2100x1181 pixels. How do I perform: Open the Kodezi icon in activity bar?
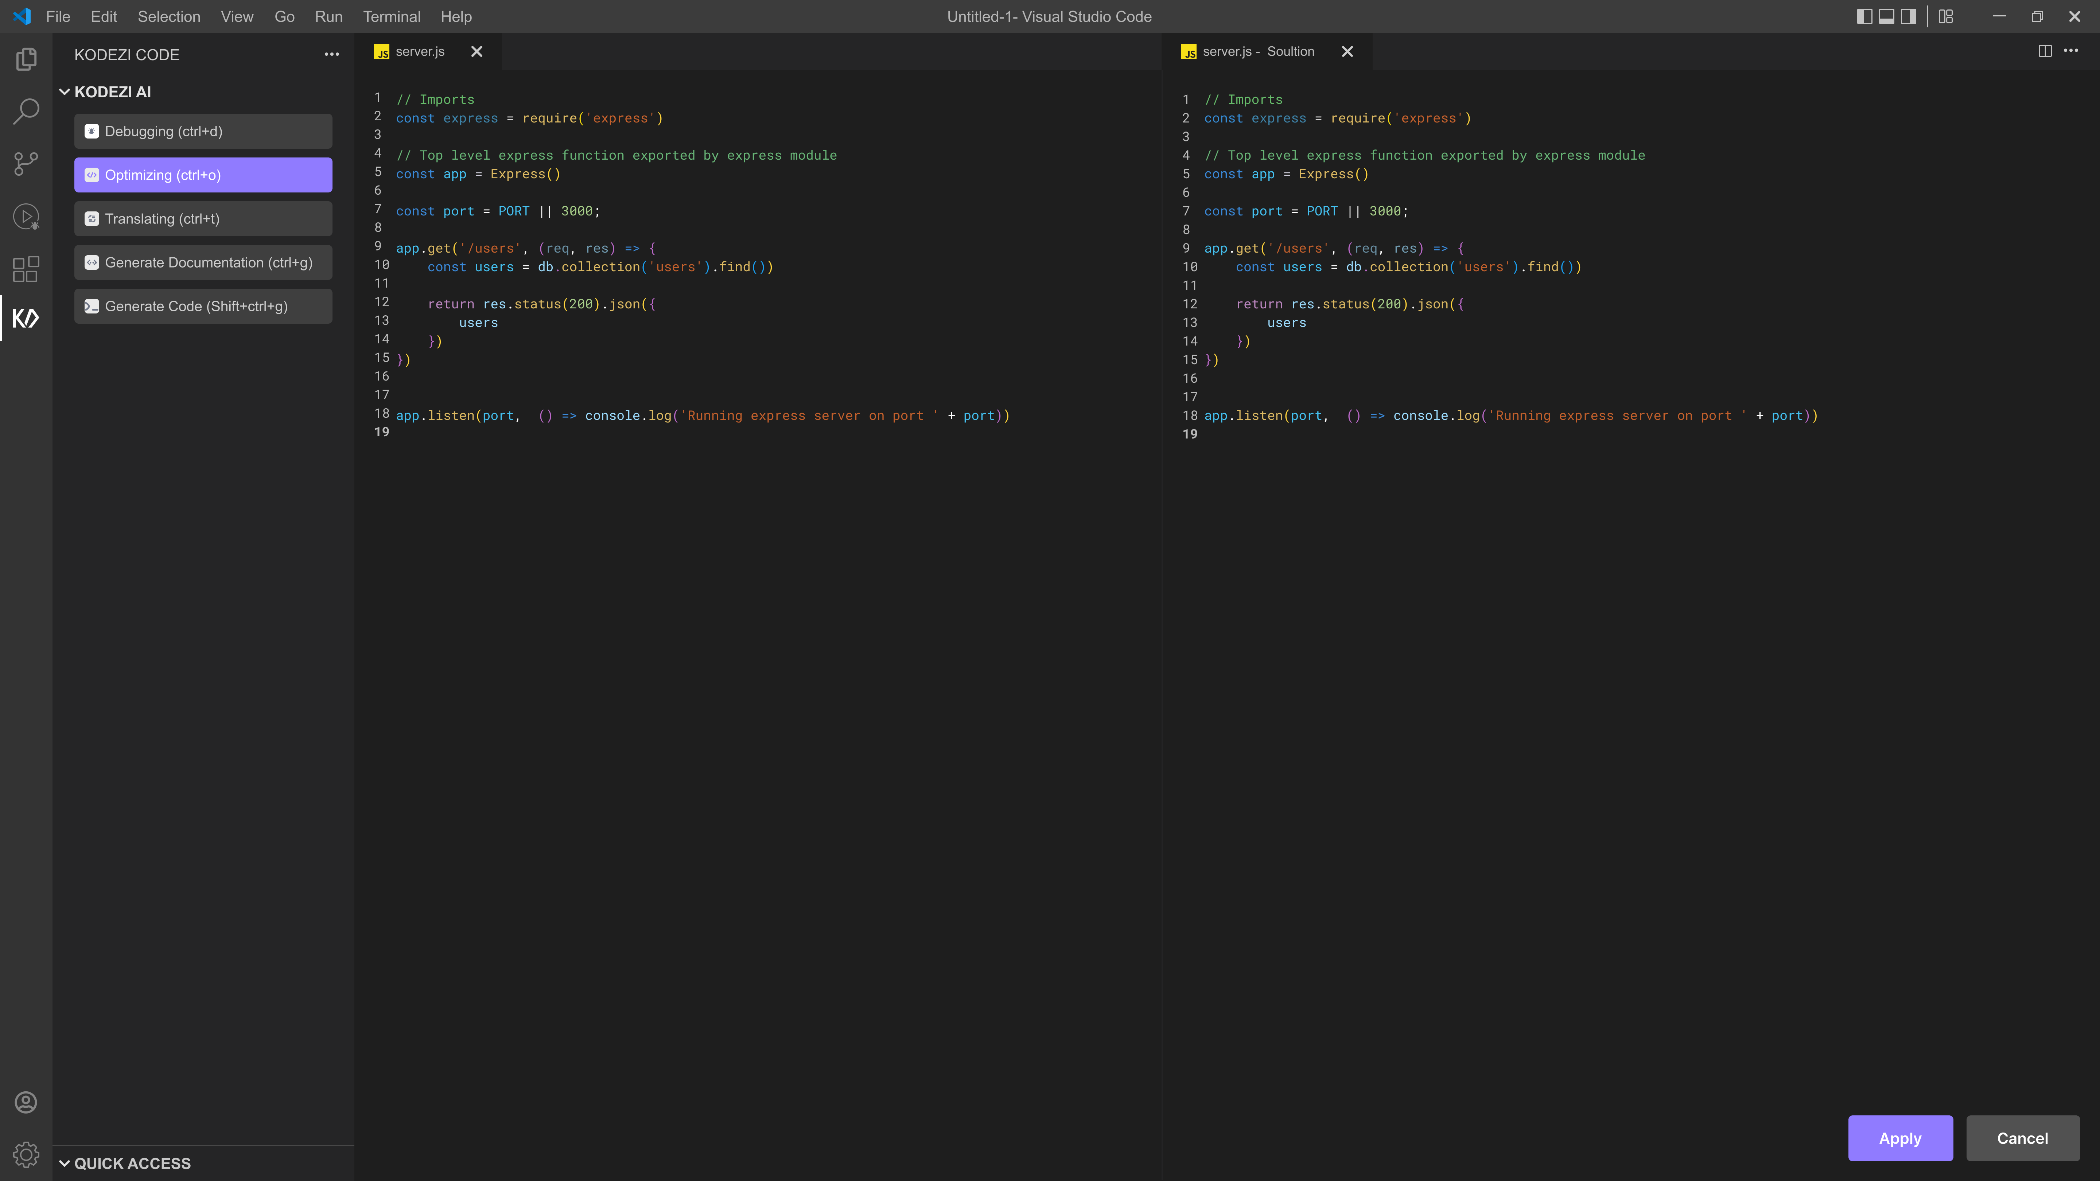[26, 318]
